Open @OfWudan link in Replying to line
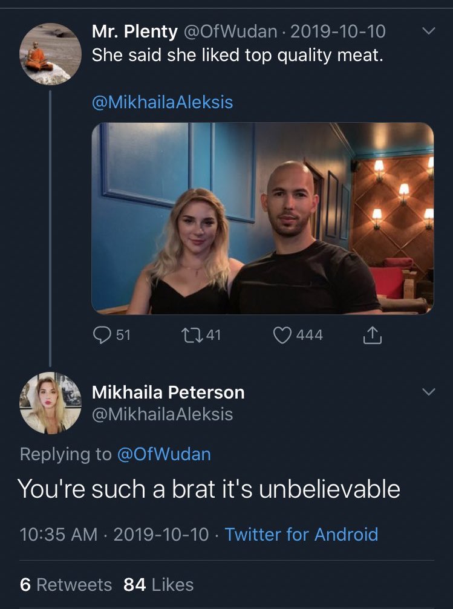The width and height of the screenshot is (453, 609). coord(164,454)
